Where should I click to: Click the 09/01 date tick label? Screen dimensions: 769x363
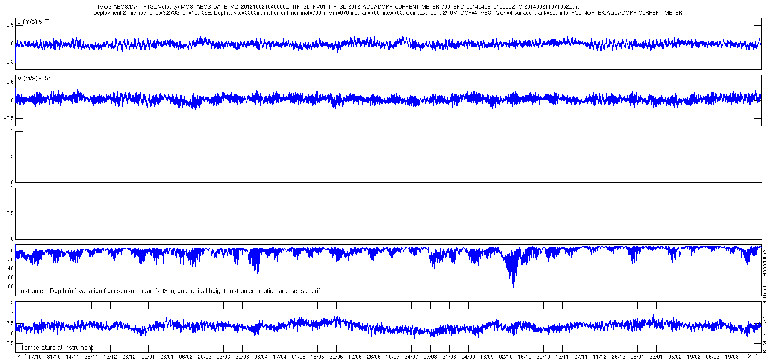click(x=148, y=357)
